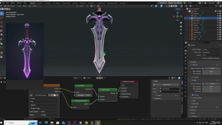
Task: Switch to UV Editing workspace tab
Action: 56,3
